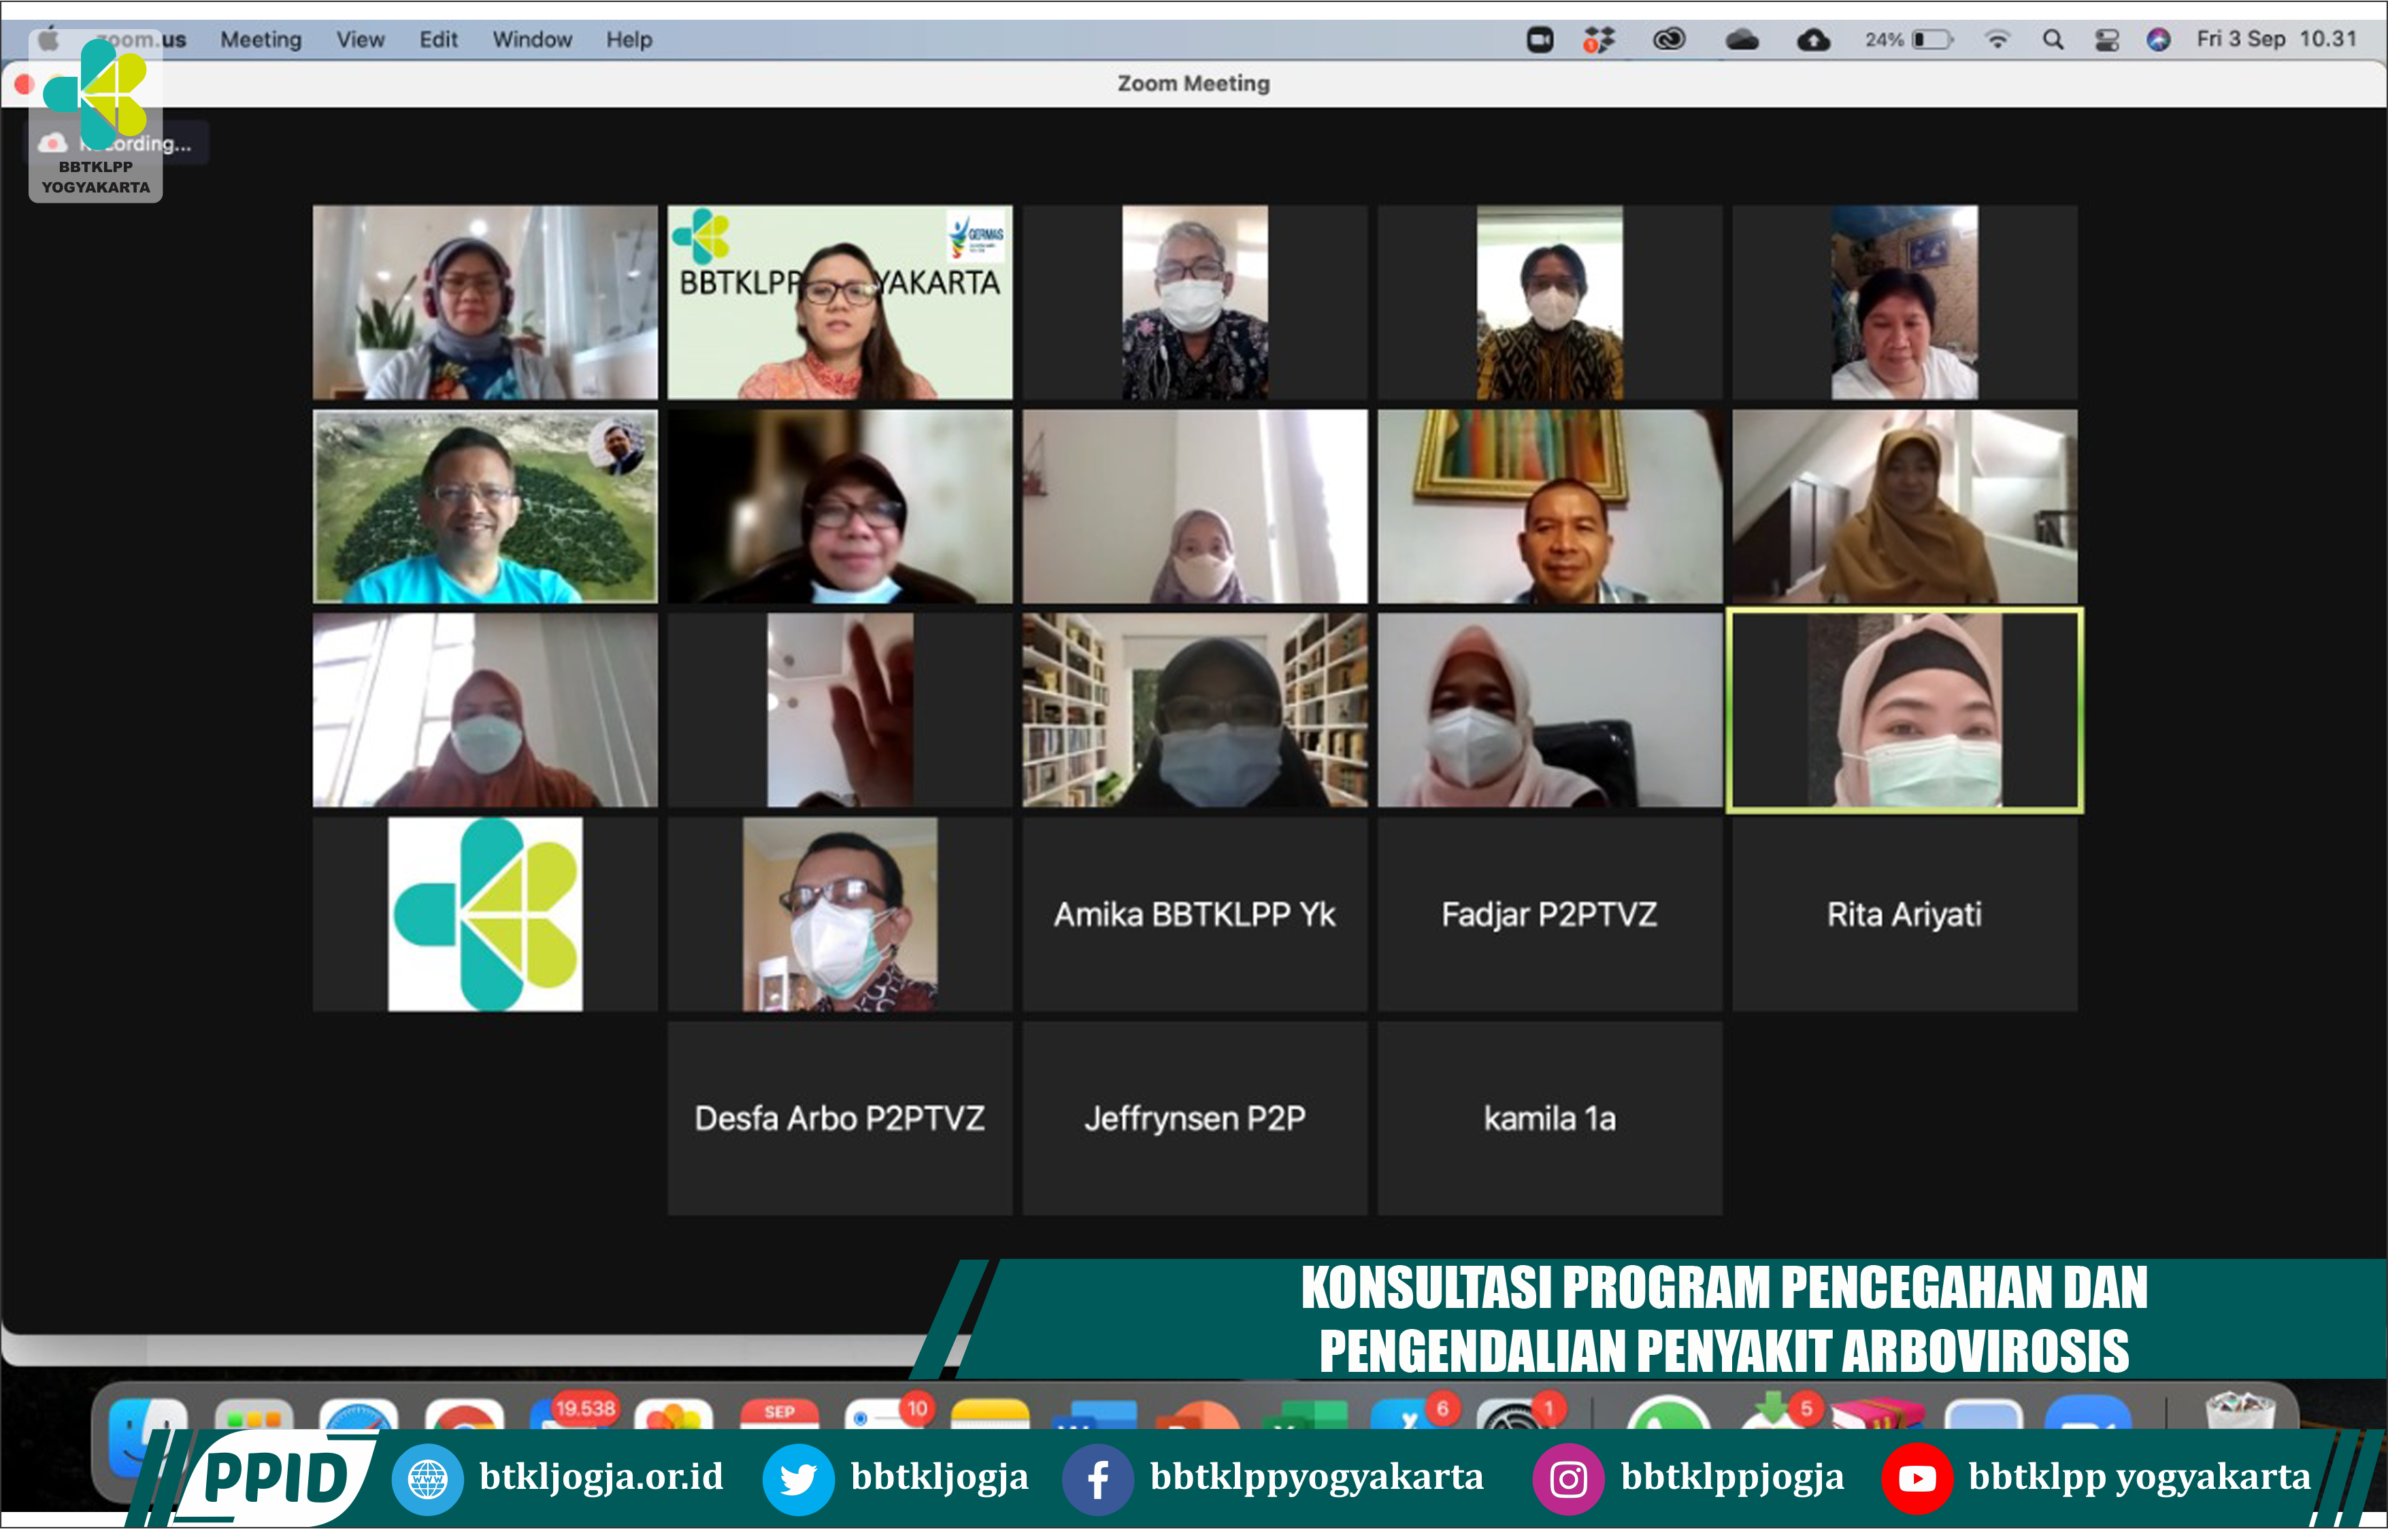Viewport: 2388px width, 1529px height.
Task: Open the Edit menu
Action: pyautogui.click(x=438, y=39)
